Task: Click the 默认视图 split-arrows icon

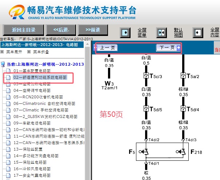Action: [x=161, y=33]
